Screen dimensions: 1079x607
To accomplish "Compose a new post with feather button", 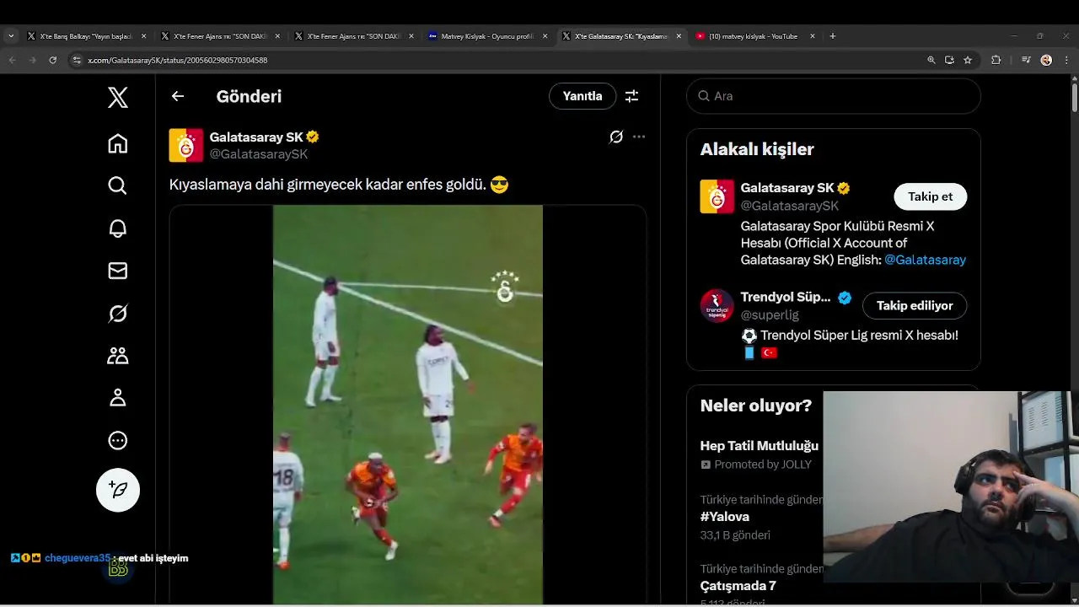I will pos(118,490).
